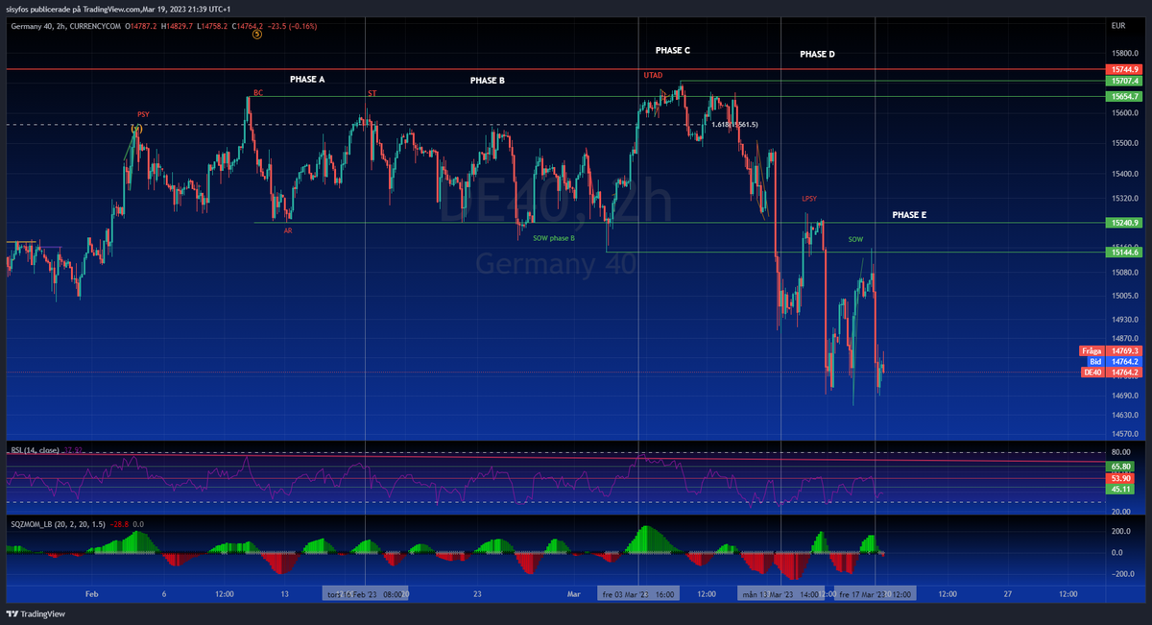This screenshot has width=1152, height=625.
Task: Click the red LPSY annotation
Action: (810, 198)
